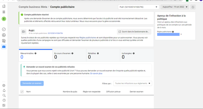Expand the Pub1 ad account dropdown

point(139,7)
